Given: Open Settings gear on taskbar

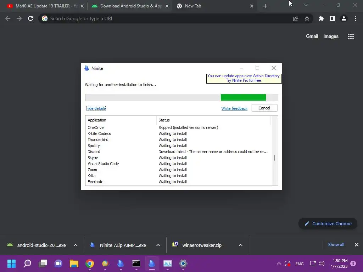Looking at the screenshot, I should 183,263.
